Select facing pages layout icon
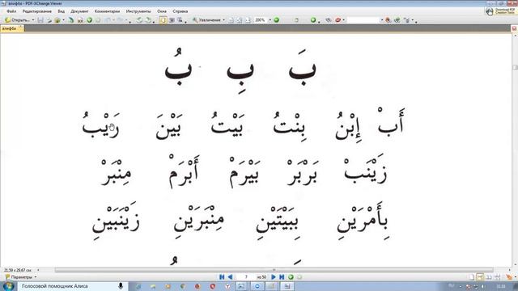 click(x=489, y=277)
